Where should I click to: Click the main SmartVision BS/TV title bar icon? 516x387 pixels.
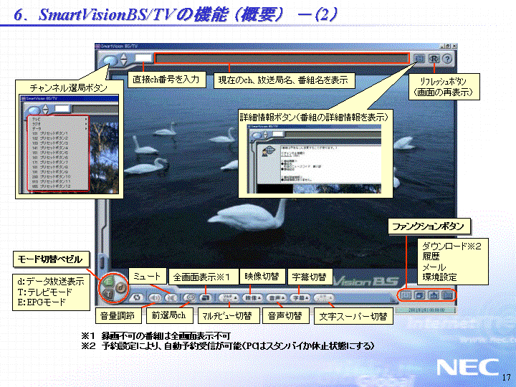point(97,47)
